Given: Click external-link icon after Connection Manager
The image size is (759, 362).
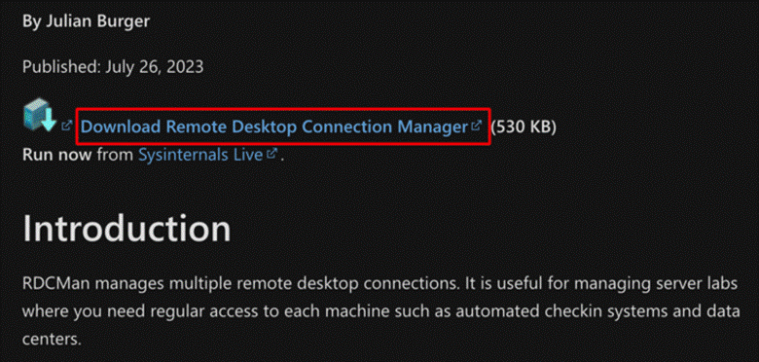Looking at the screenshot, I should pos(477,126).
